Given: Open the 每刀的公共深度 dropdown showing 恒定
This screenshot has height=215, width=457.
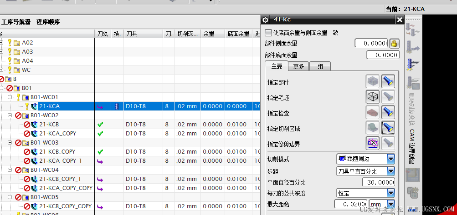Looking at the screenshot, I should tap(391, 193).
